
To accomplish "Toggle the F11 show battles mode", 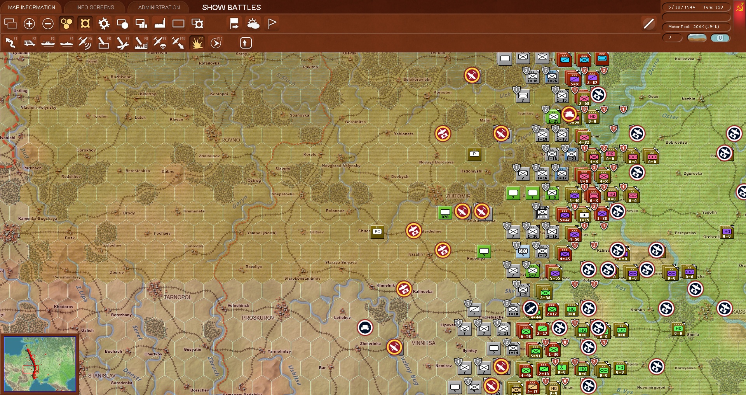I will (x=197, y=43).
